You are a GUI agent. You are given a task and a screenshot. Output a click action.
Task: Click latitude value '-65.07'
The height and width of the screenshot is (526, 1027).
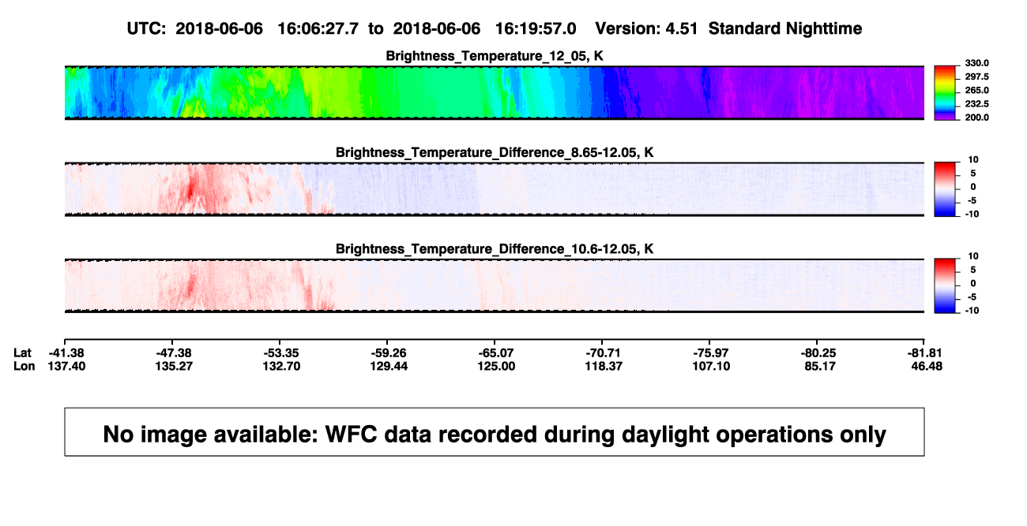pos(496,352)
